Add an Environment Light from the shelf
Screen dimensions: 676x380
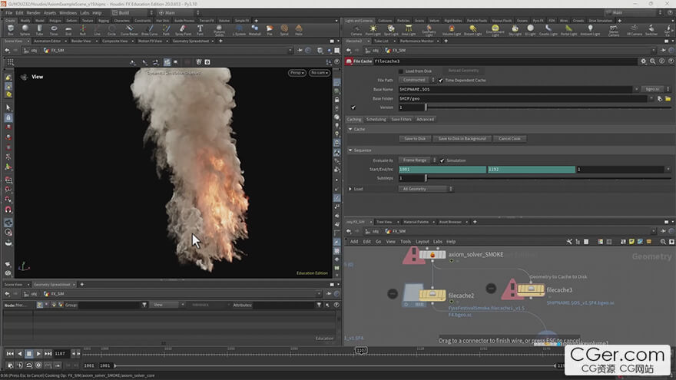495,30
